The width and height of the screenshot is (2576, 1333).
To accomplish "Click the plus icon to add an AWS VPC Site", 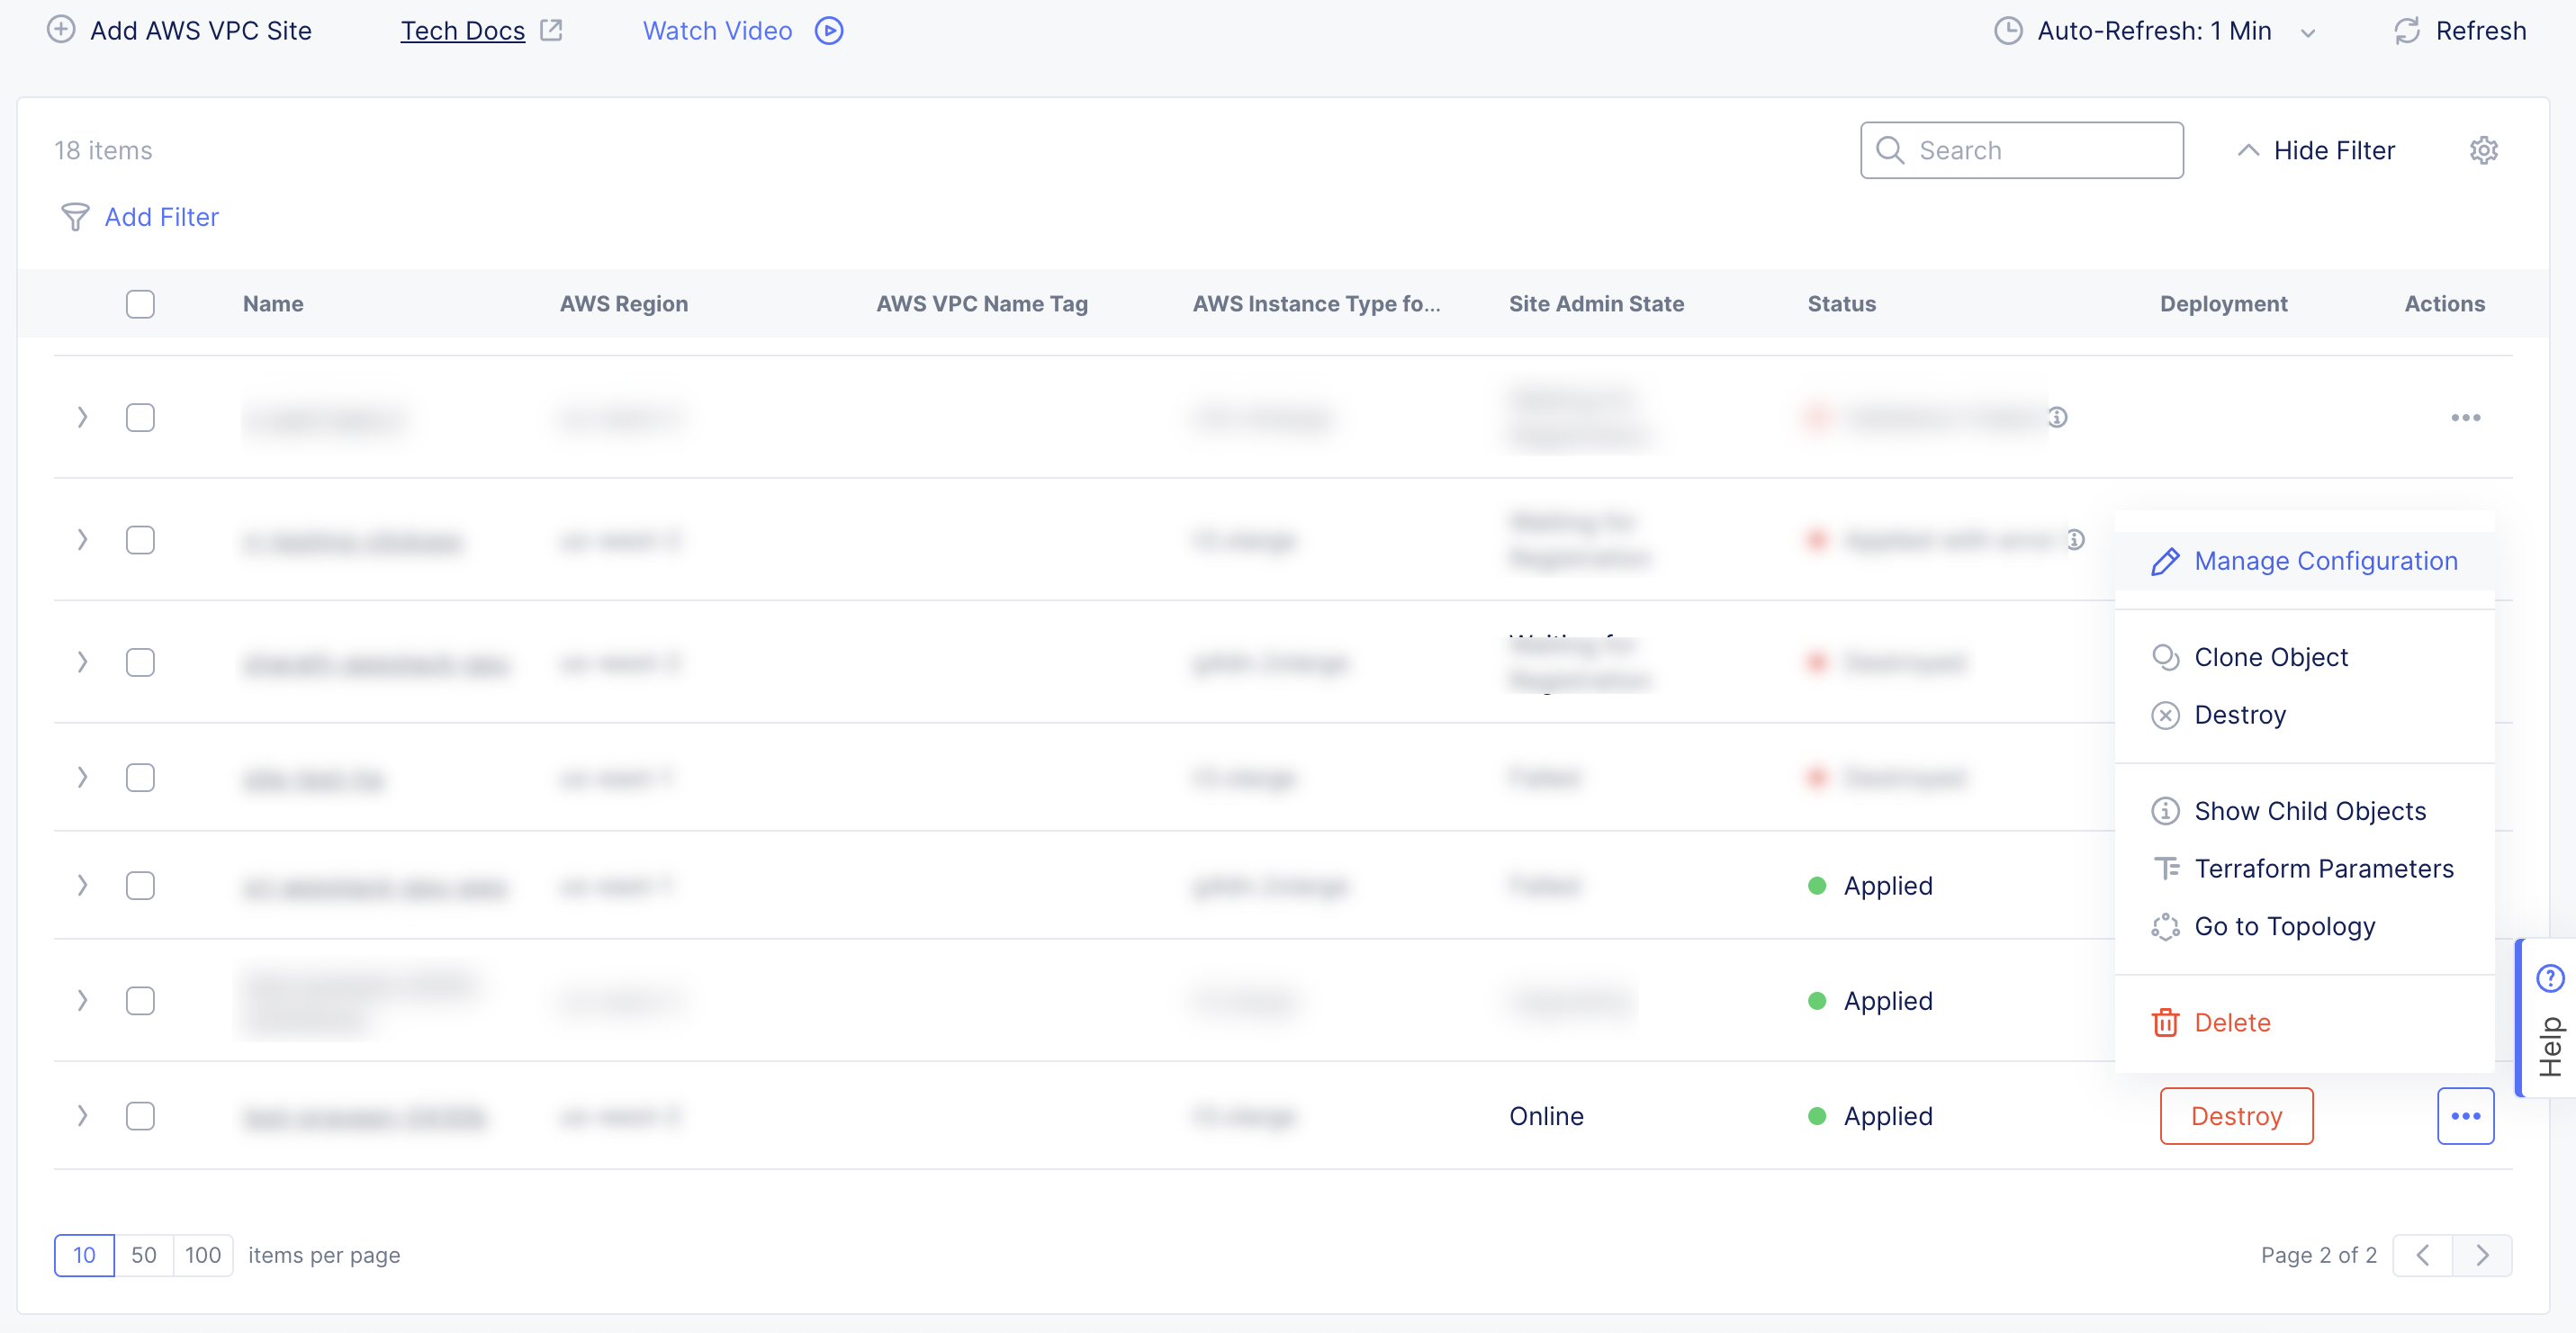I will pos(61,30).
